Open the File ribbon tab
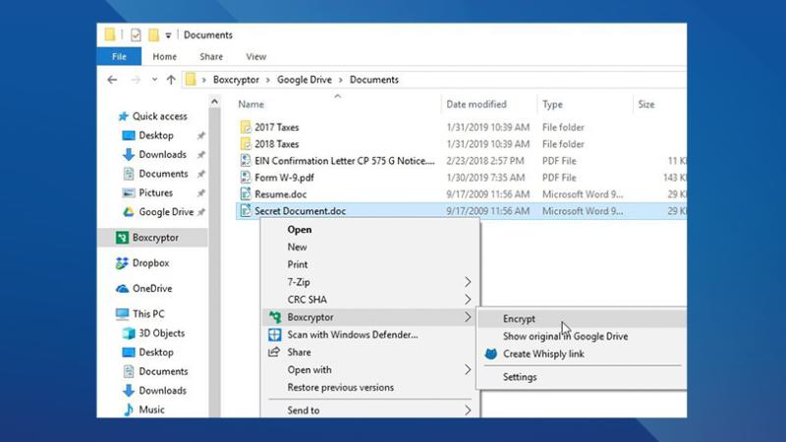Viewport: 786px width, 442px height. 119,57
